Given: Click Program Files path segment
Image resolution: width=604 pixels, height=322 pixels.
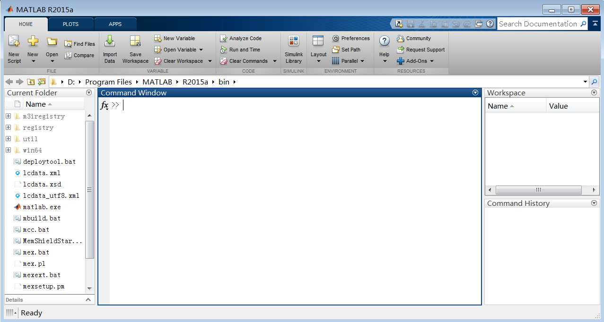Looking at the screenshot, I should pos(109,82).
